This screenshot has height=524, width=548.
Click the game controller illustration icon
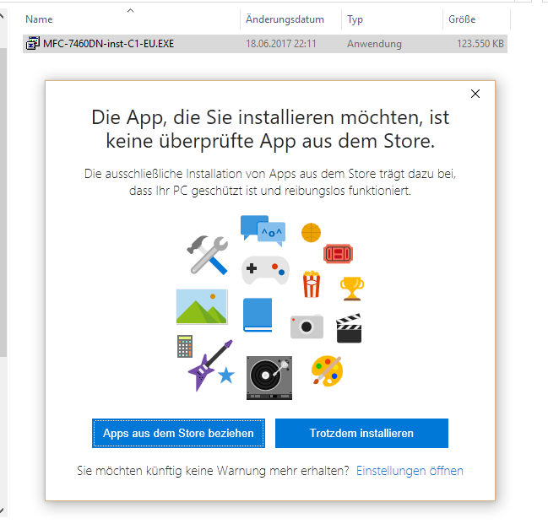[265, 270]
